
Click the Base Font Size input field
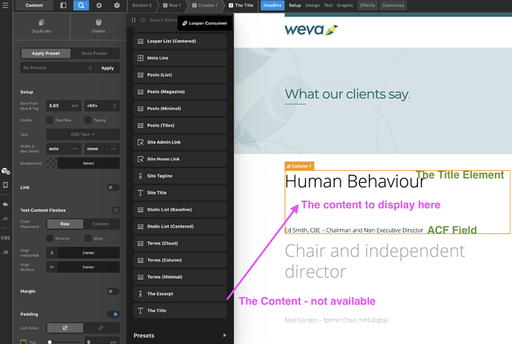pos(57,106)
